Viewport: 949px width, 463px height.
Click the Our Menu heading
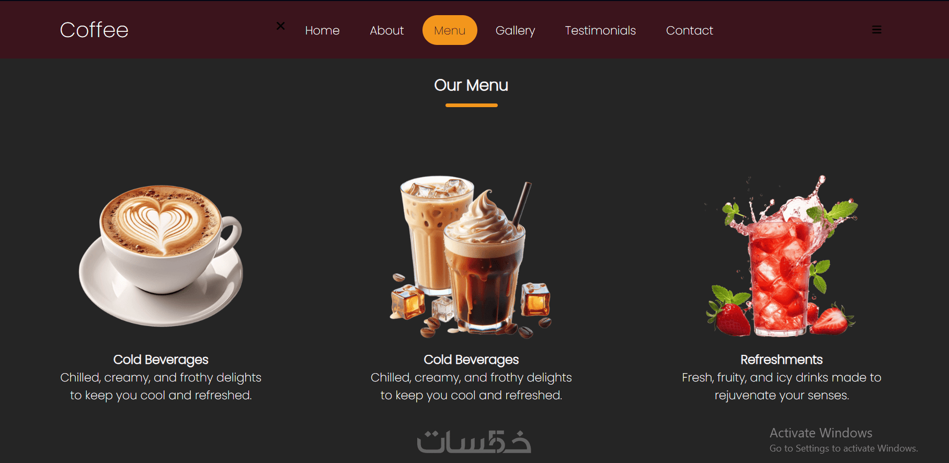(x=471, y=85)
